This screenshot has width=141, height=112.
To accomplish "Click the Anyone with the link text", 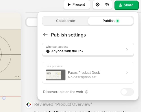I will pyautogui.click(x=67, y=51).
